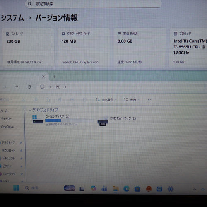The width and height of the screenshot is (207, 207).
Task: Go back to システム breadcrumb in Settings
Action: pyautogui.click(x=12, y=18)
